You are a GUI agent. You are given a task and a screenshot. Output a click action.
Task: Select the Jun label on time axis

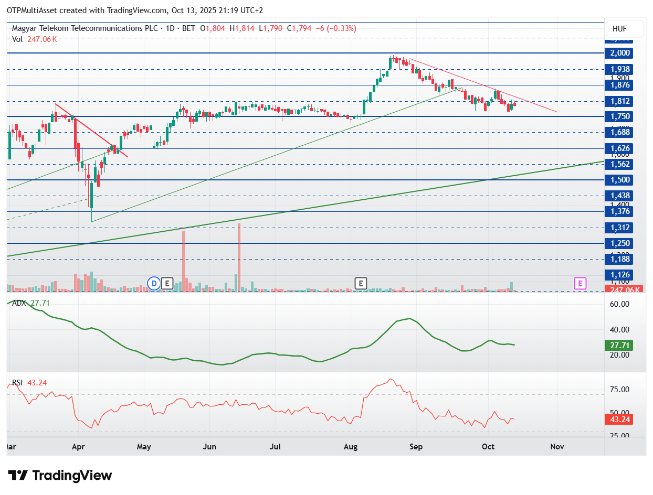click(209, 447)
